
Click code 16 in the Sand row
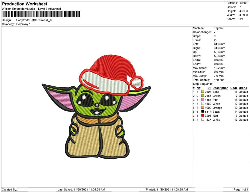(x=236, y=92)
